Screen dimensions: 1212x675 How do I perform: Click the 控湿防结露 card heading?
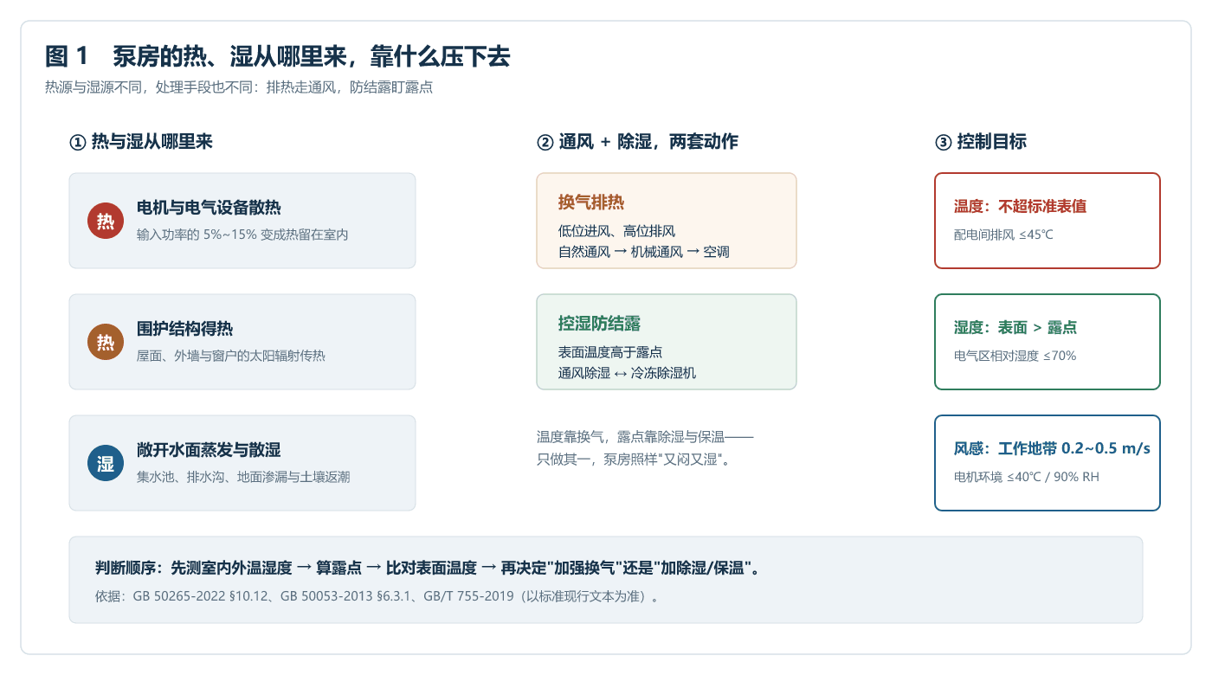[x=599, y=324]
